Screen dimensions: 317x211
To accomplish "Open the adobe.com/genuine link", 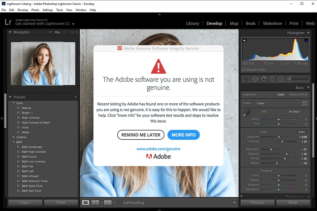I will pos(158,149).
